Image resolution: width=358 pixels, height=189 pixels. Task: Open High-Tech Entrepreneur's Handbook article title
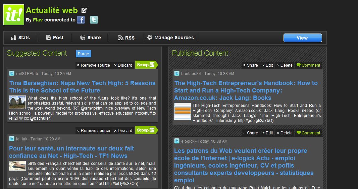[246, 90]
